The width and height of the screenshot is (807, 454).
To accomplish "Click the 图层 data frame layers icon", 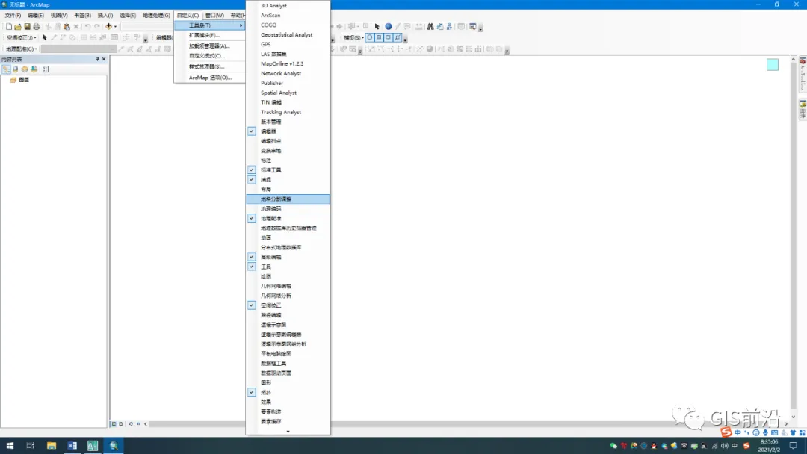I will [x=13, y=80].
